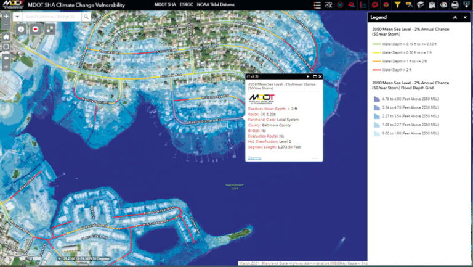
Task: Go to the next map extent
Action: [x=6, y=67]
